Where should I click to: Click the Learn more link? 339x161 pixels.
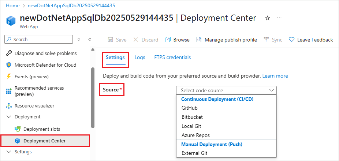[x=275, y=76]
